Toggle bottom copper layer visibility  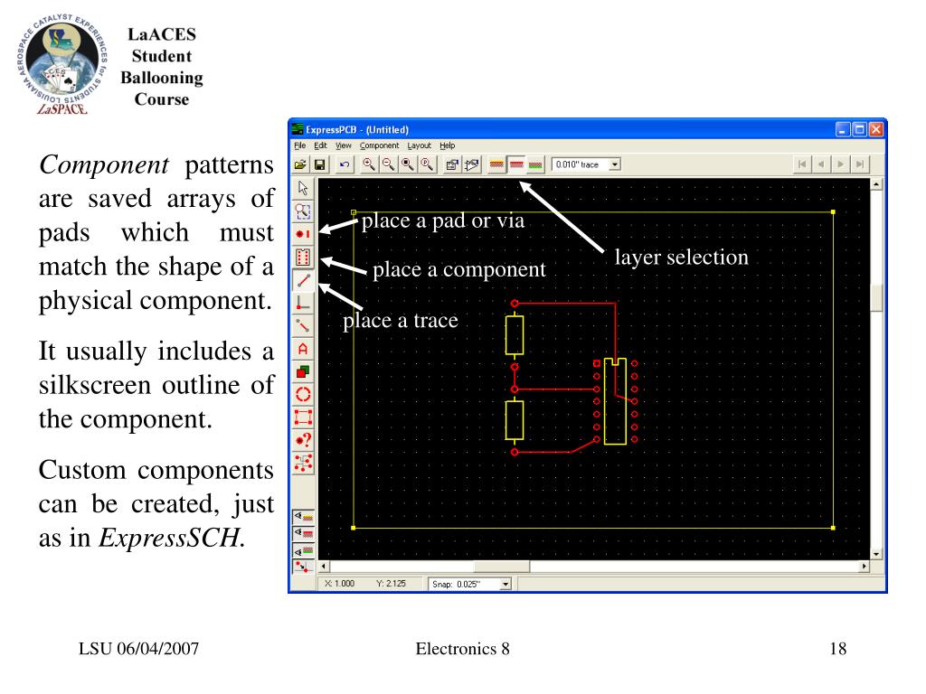304,551
